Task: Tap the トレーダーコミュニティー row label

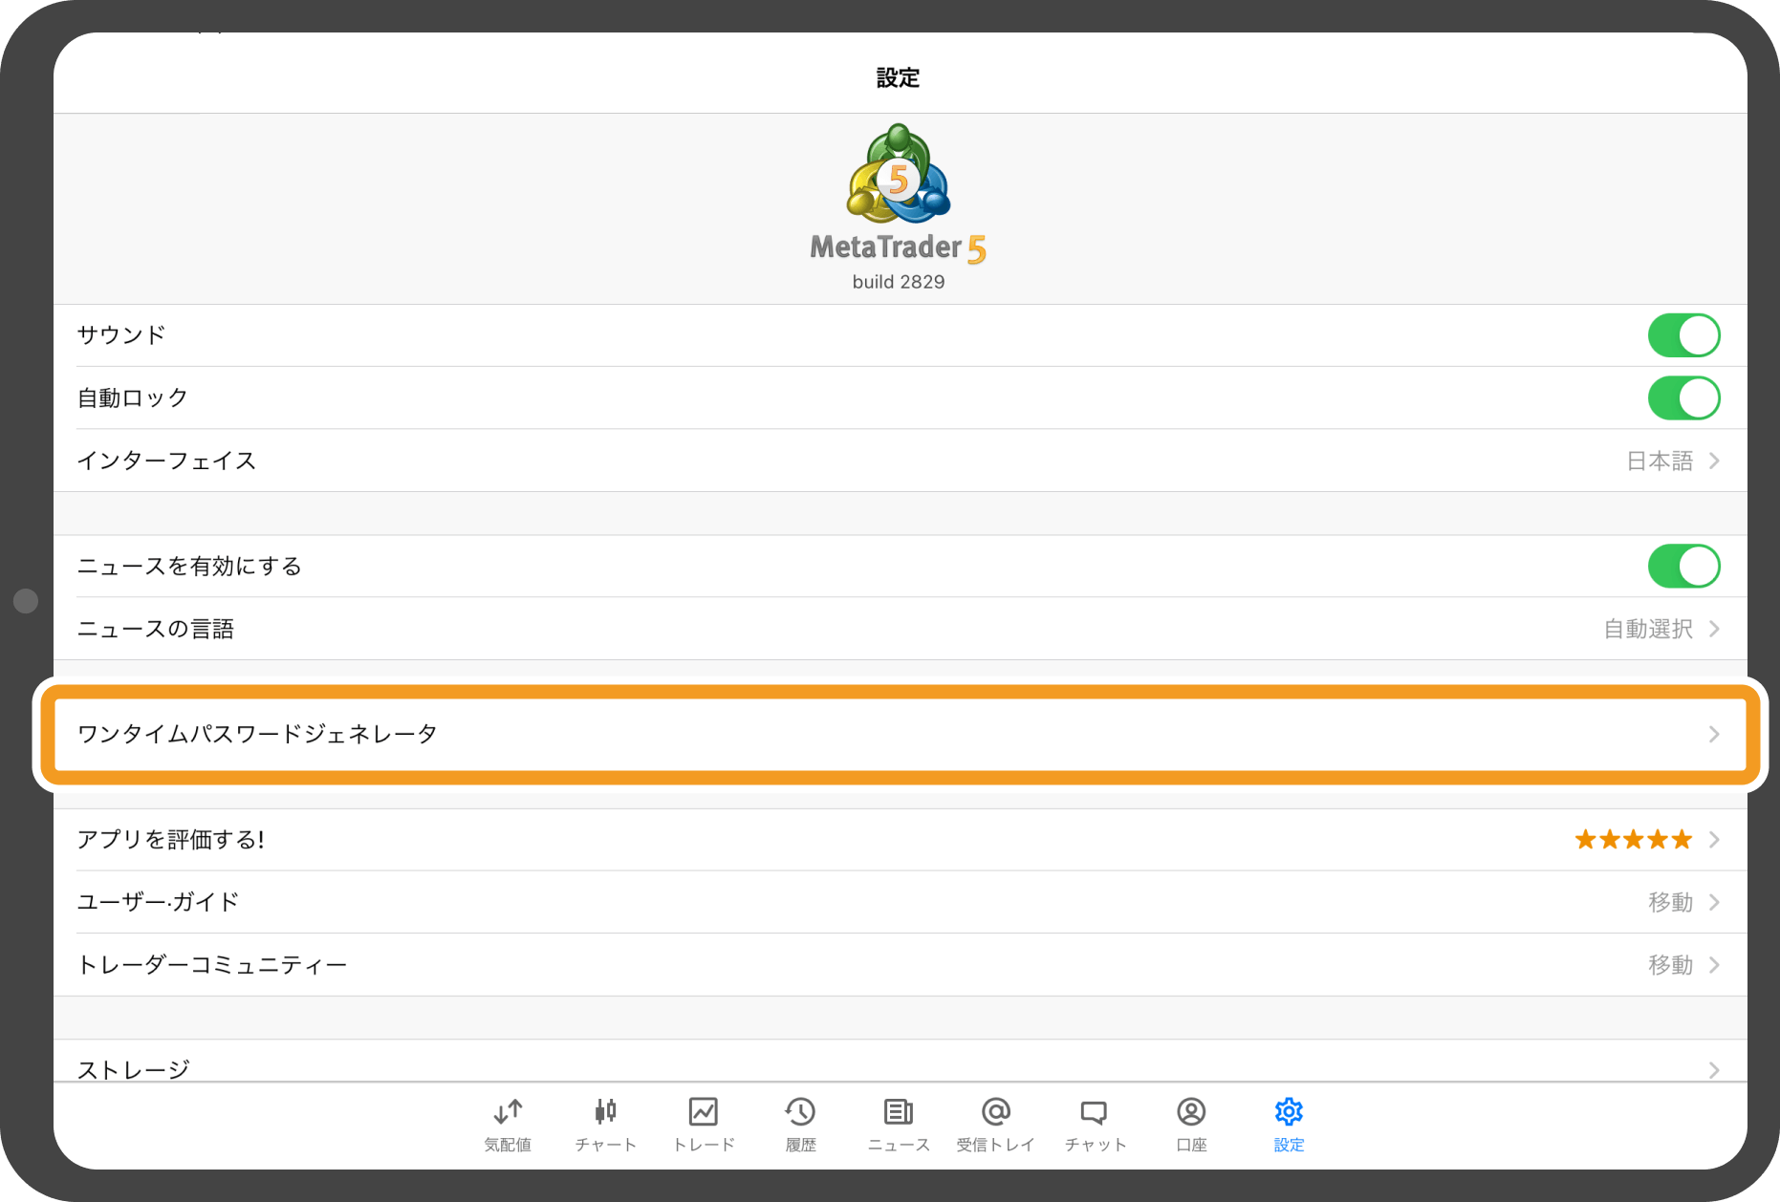Action: (x=211, y=965)
